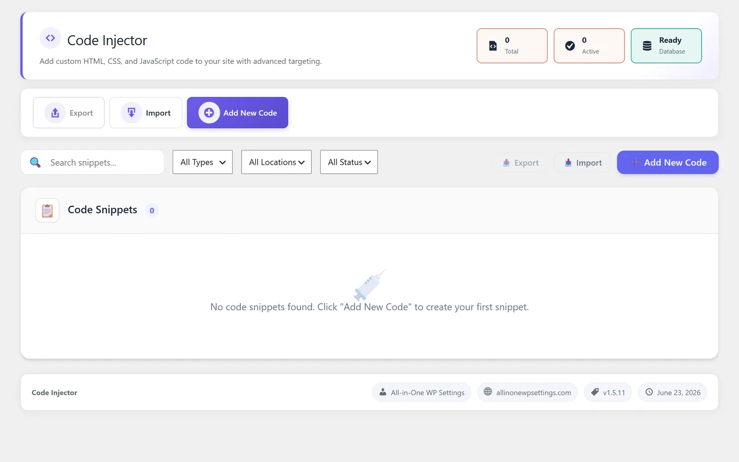The height and width of the screenshot is (462, 739).
Task: Click the plus icon in the right Add New Code button
Action: pyautogui.click(x=635, y=162)
